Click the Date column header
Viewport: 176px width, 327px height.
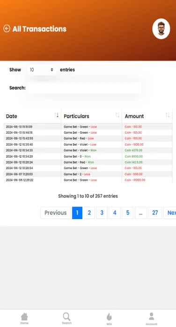(x=12, y=116)
